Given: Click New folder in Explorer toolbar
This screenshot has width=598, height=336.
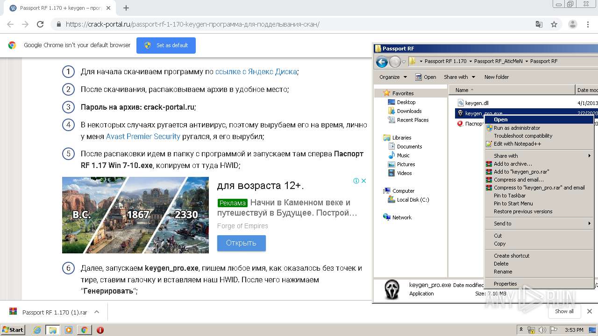Looking at the screenshot, I should coord(497,77).
